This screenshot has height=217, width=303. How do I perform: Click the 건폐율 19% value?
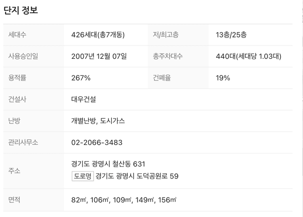point(223,78)
